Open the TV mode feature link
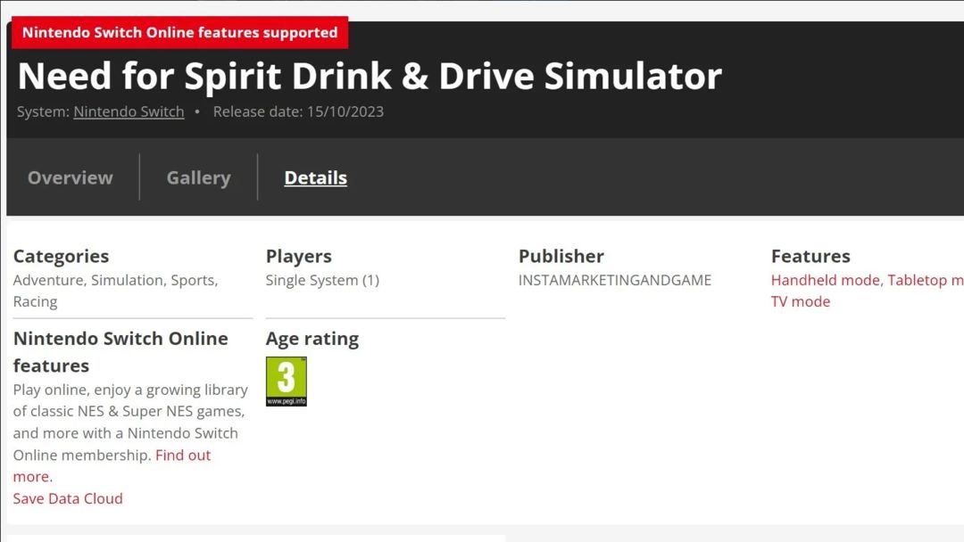Viewport: 964px width, 542px height. [801, 301]
